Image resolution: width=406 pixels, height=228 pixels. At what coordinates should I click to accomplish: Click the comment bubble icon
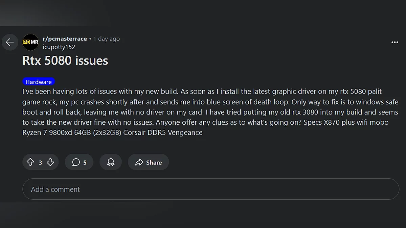[x=76, y=162]
